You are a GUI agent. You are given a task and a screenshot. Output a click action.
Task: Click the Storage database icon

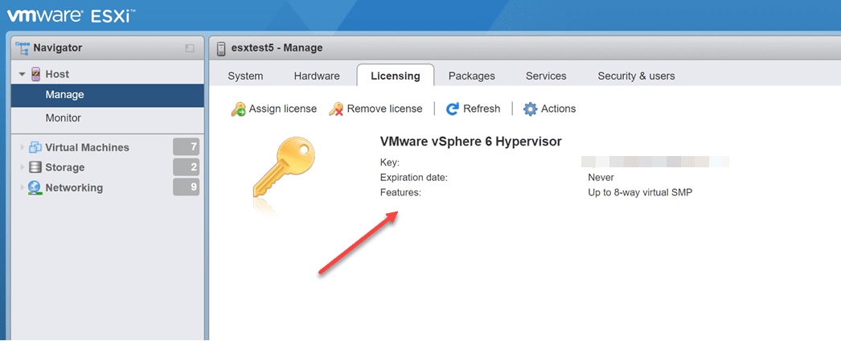tap(35, 167)
